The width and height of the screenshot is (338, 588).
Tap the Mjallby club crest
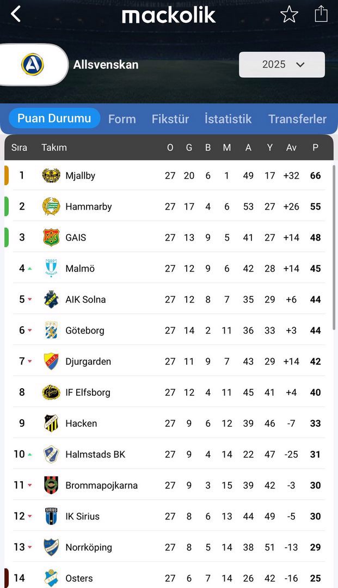[x=51, y=175]
